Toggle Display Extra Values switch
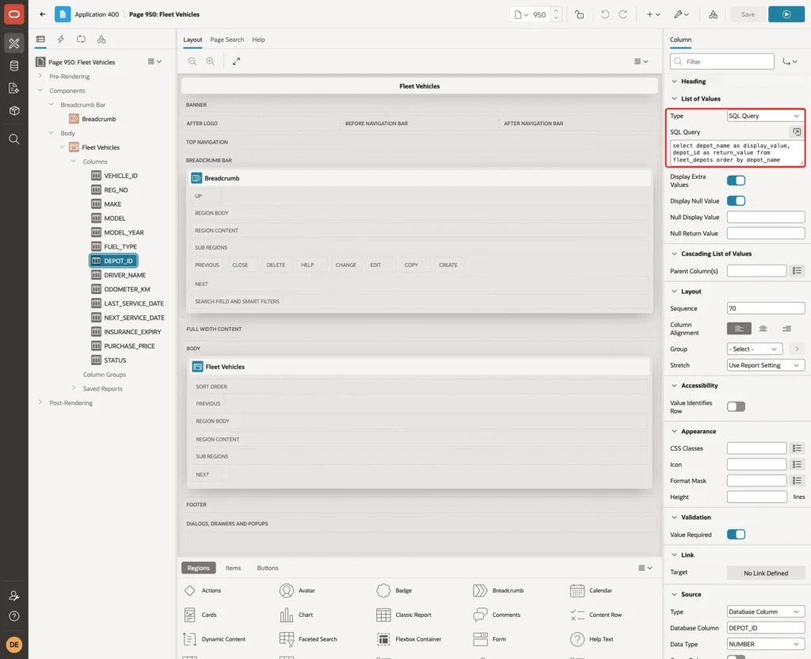811x659 pixels. pos(736,181)
